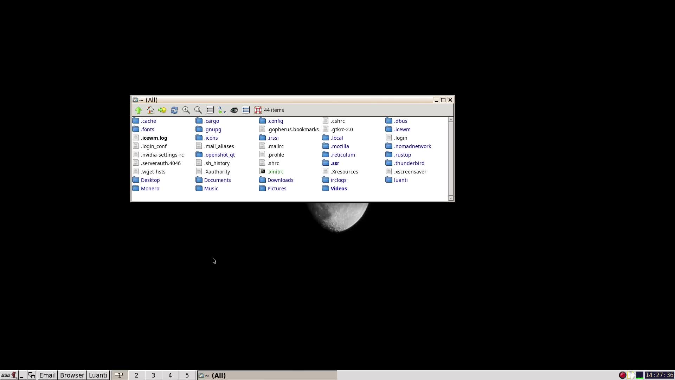Click the zoom-to-fit magnifier icon
Image resolution: width=675 pixels, height=380 pixels.
(x=198, y=110)
